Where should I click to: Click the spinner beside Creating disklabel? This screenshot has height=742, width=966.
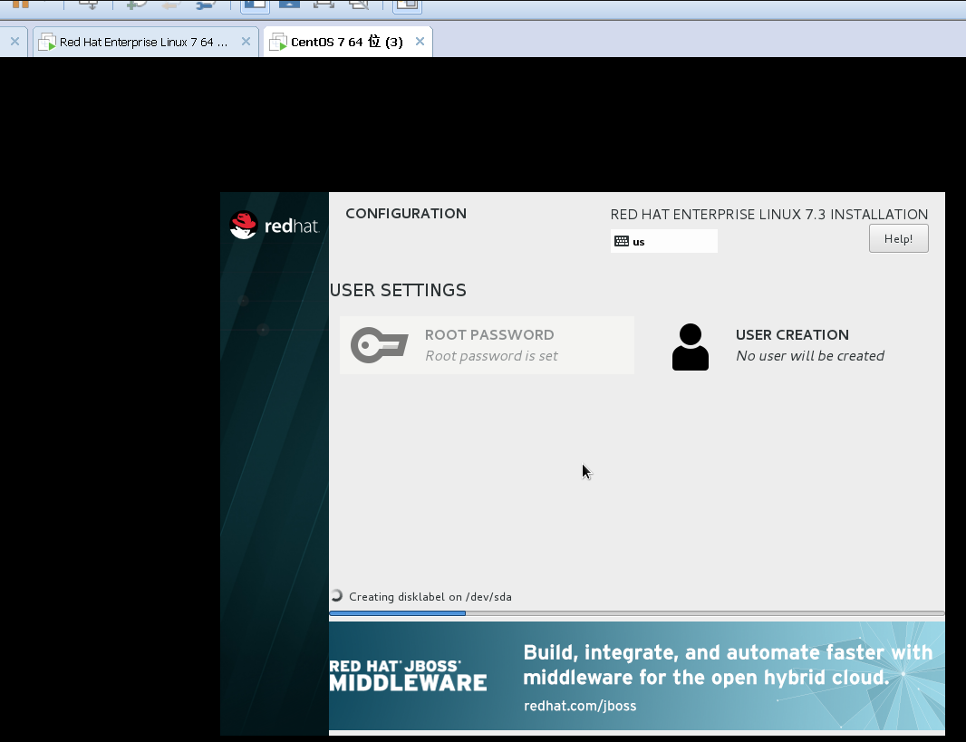pos(336,595)
